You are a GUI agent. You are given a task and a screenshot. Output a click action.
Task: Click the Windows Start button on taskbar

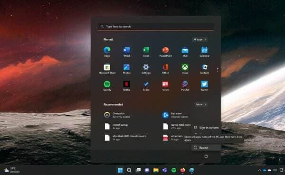point(120,170)
